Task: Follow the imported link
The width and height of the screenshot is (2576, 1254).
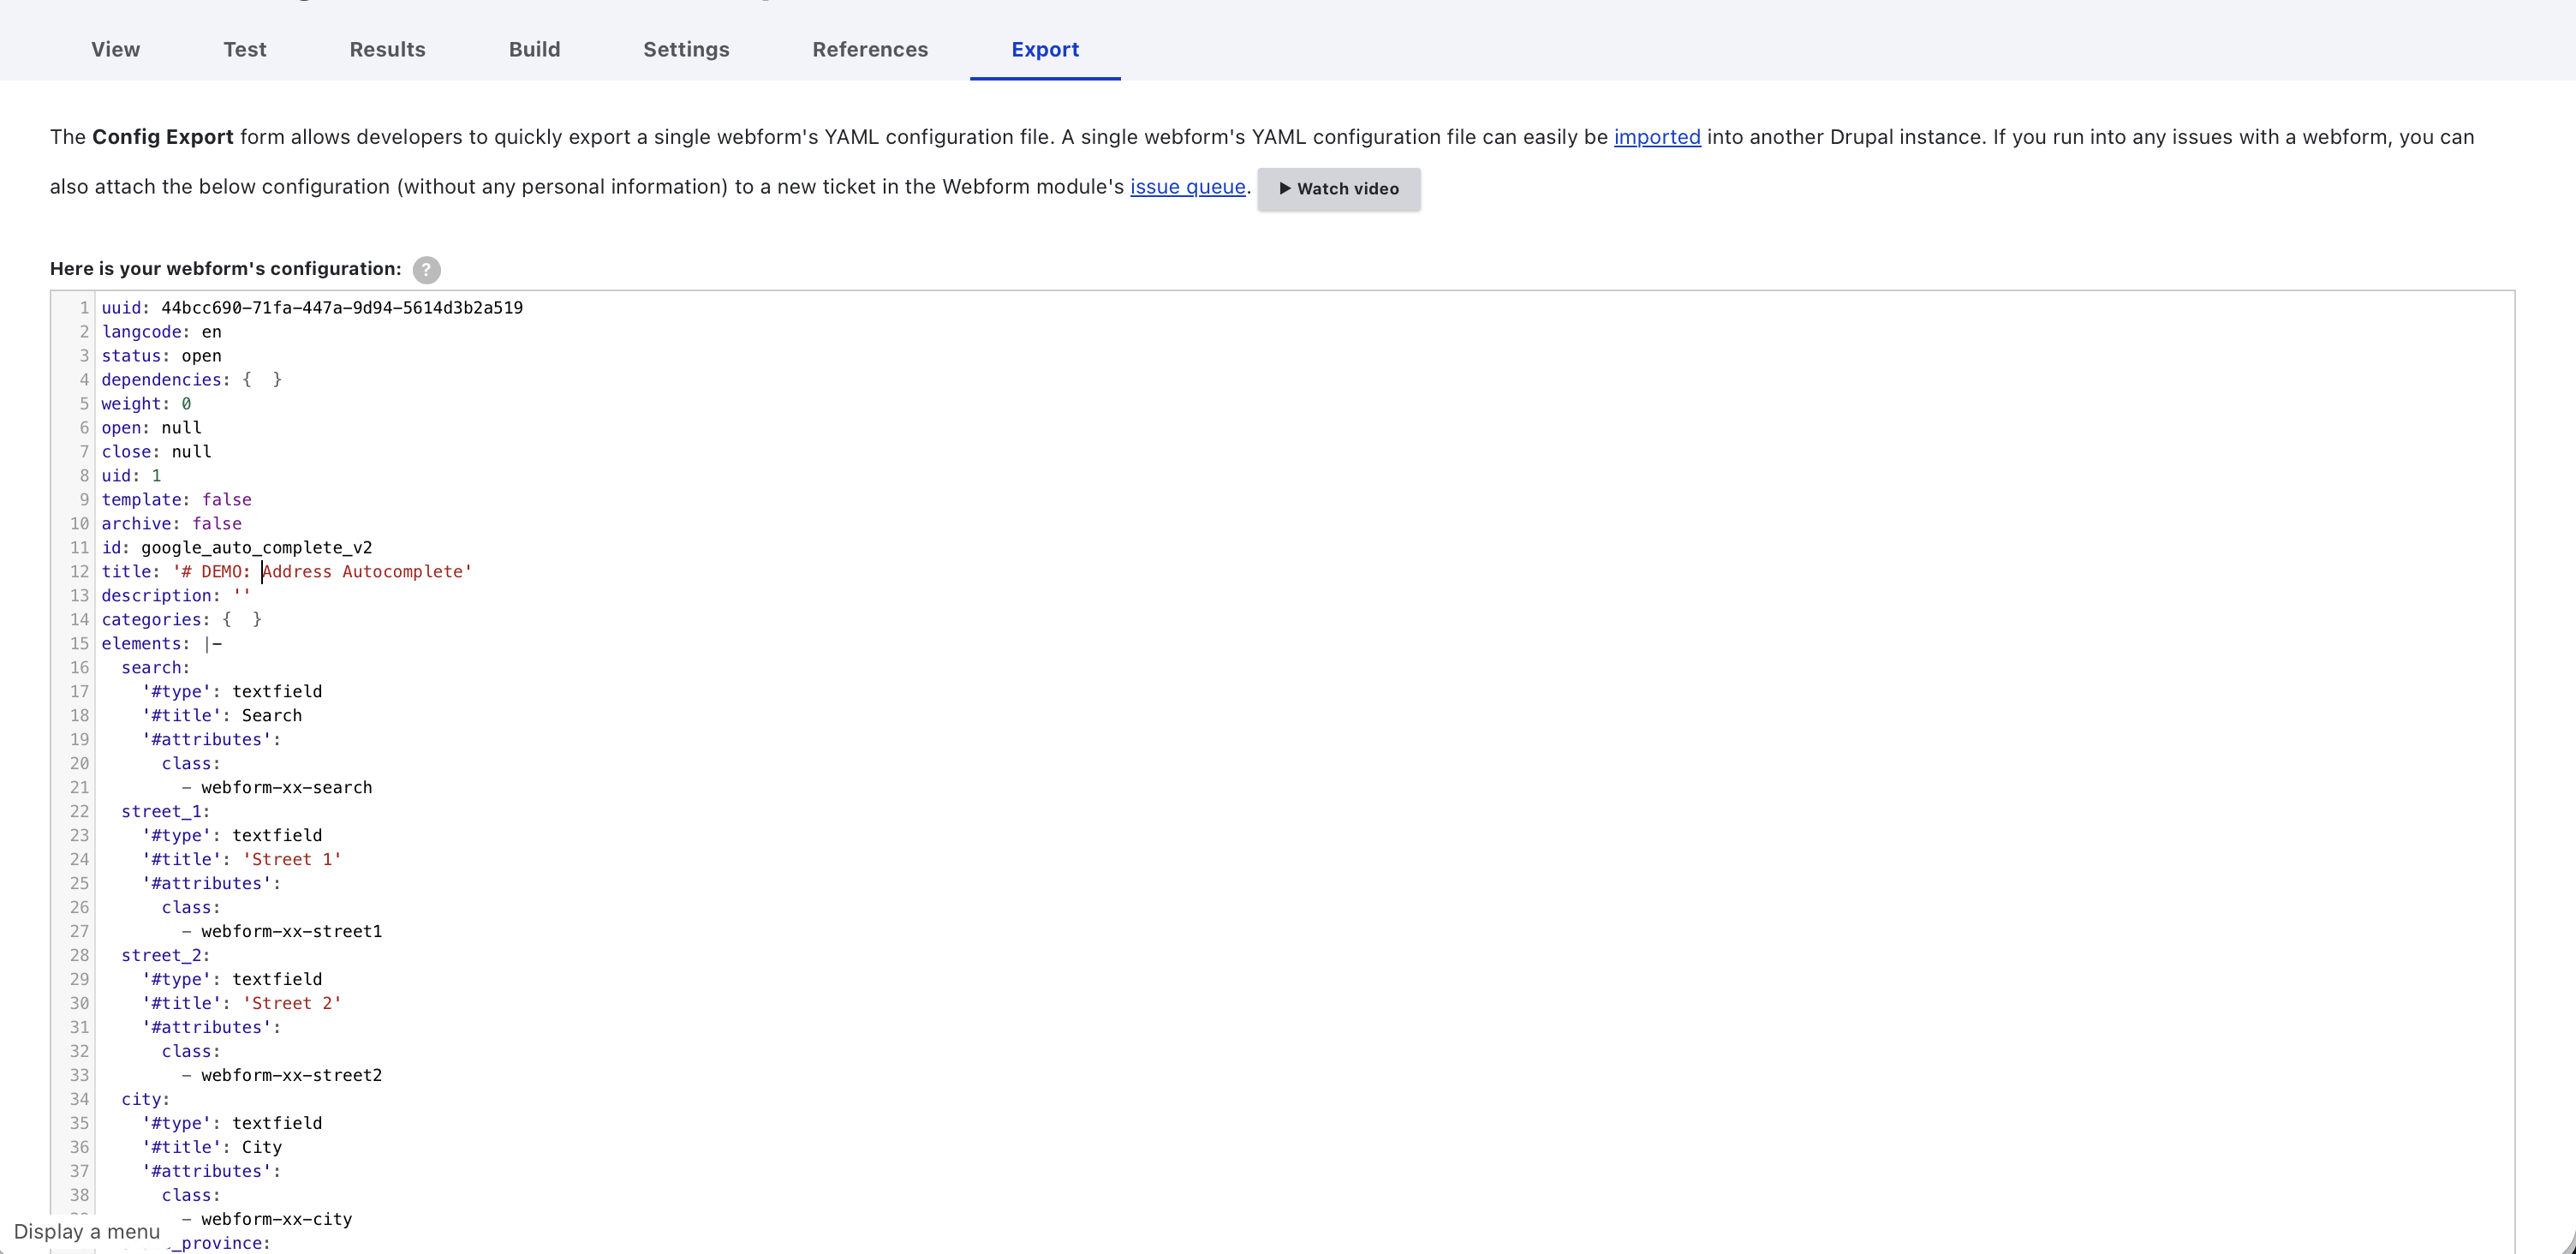Action: tap(1657, 137)
